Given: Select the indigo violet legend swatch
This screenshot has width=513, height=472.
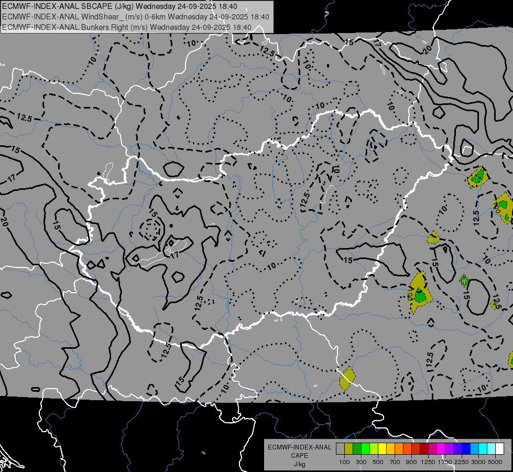Looking at the screenshot, I should 457,448.
